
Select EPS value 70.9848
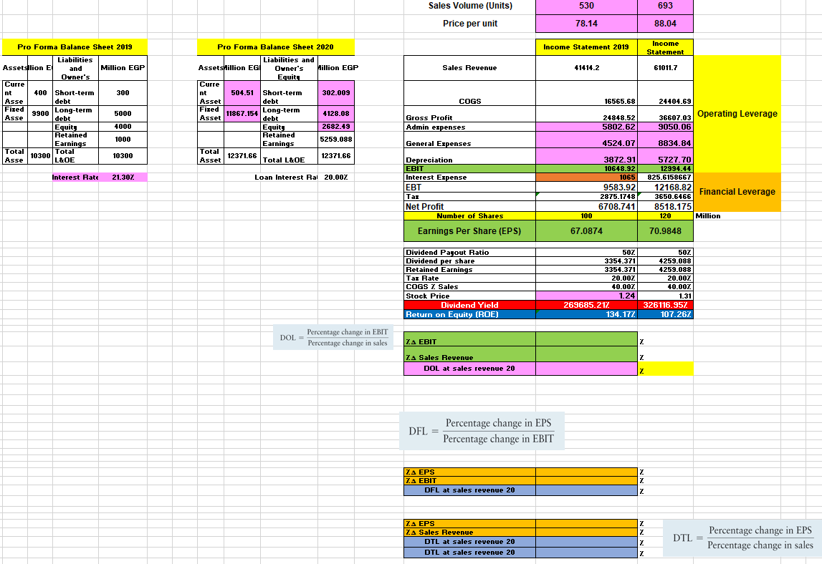[x=665, y=231]
